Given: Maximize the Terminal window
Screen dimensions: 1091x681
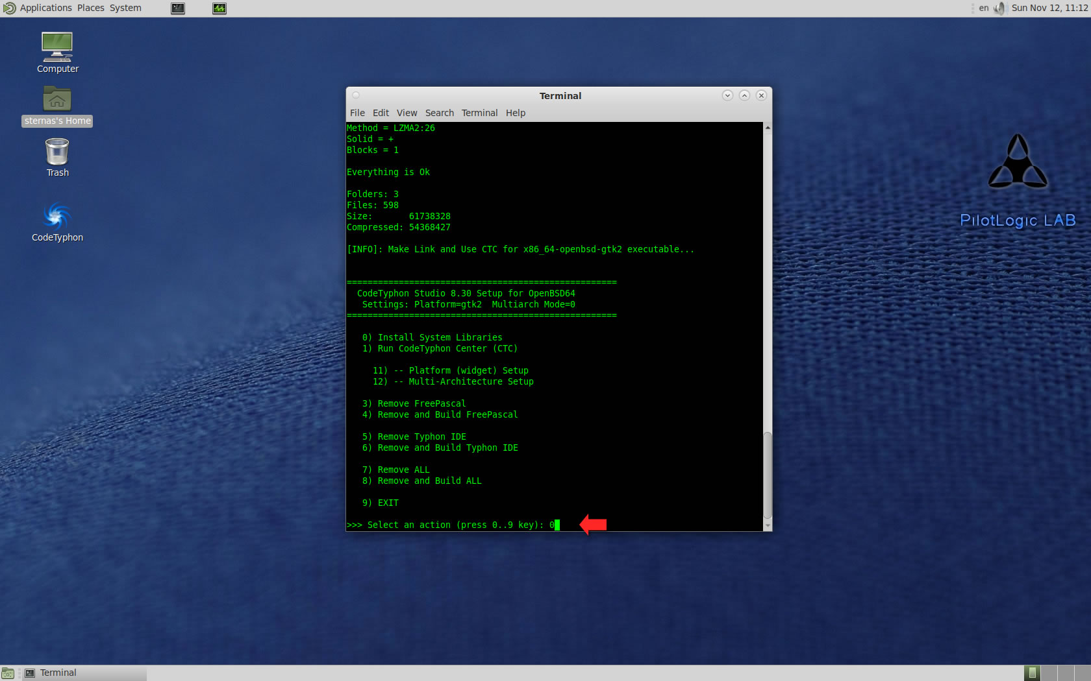Looking at the screenshot, I should pos(744,95).
